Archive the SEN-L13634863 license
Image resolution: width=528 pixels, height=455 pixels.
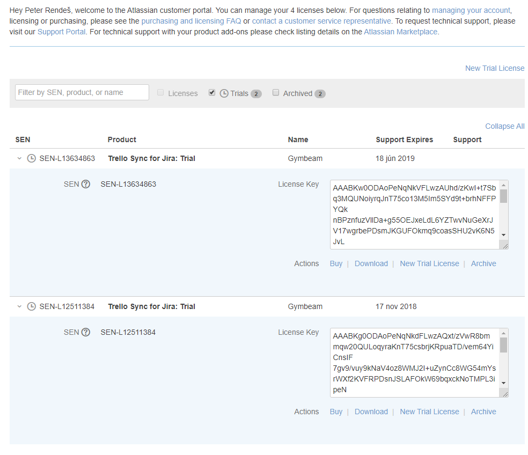pos(483,263)
